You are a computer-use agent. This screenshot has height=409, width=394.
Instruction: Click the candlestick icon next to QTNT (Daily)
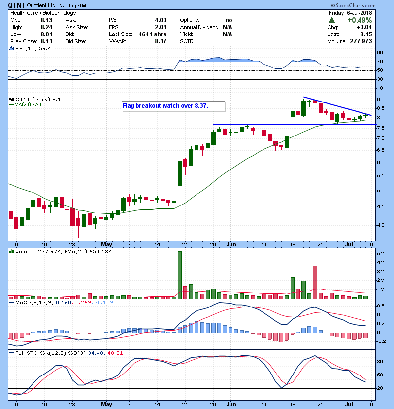click(x=11, y=99)
